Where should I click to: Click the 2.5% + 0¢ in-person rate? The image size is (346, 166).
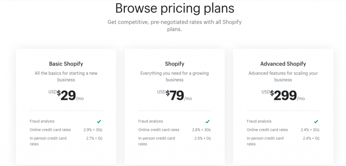[203, 138]
